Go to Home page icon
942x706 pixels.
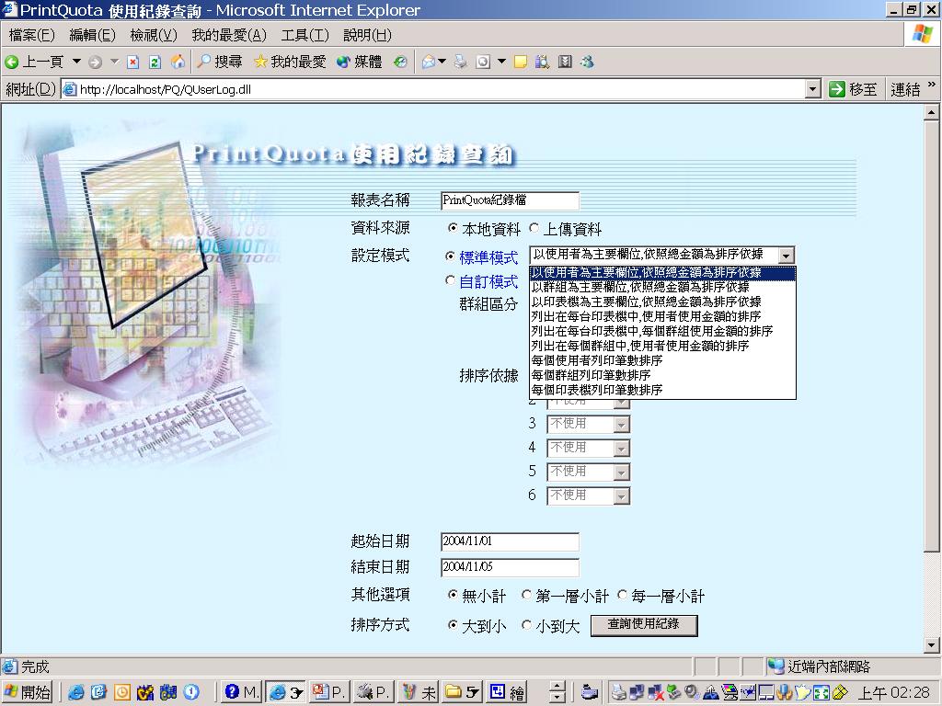pos(178,62)
